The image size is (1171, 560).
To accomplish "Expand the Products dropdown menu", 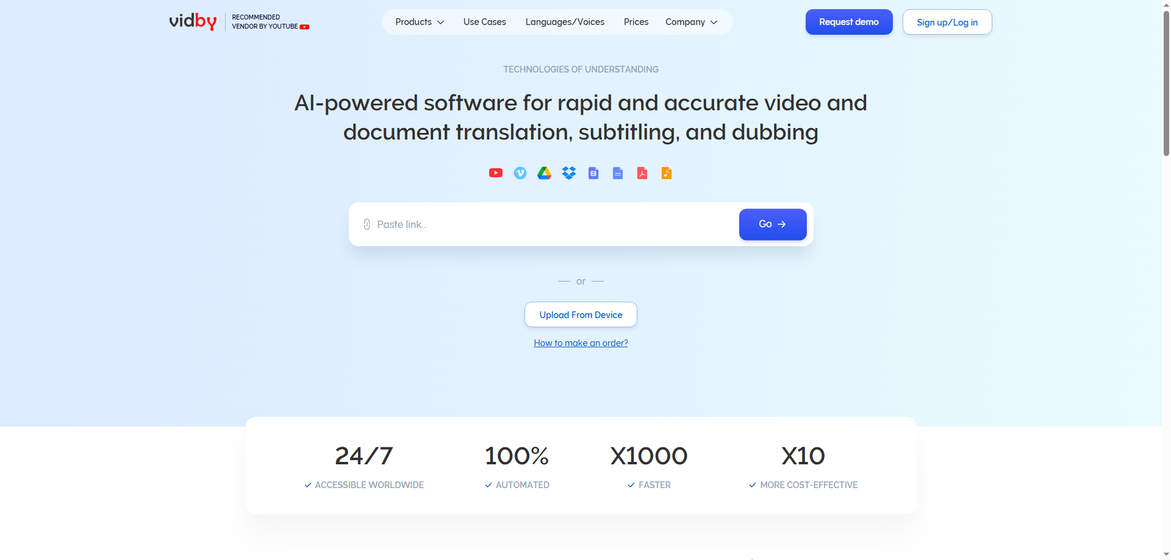I will tap(420, 22).
